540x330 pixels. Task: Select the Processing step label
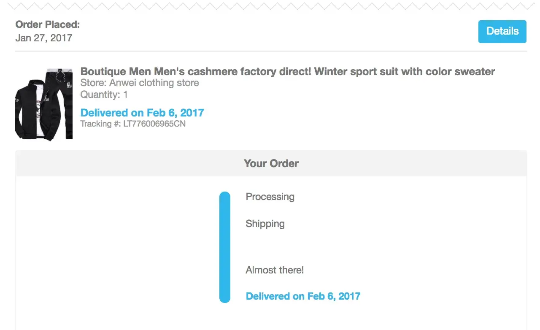270,197
